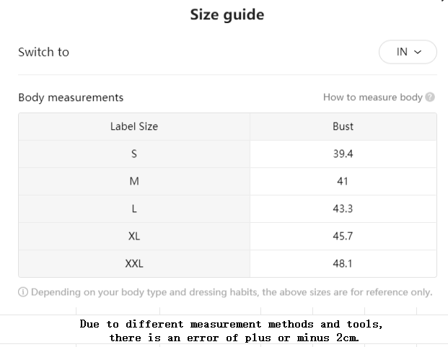Select the 48.1 bust value
Image resolution: width=448 pixels, height=347 pixels.
pos(343,263)
